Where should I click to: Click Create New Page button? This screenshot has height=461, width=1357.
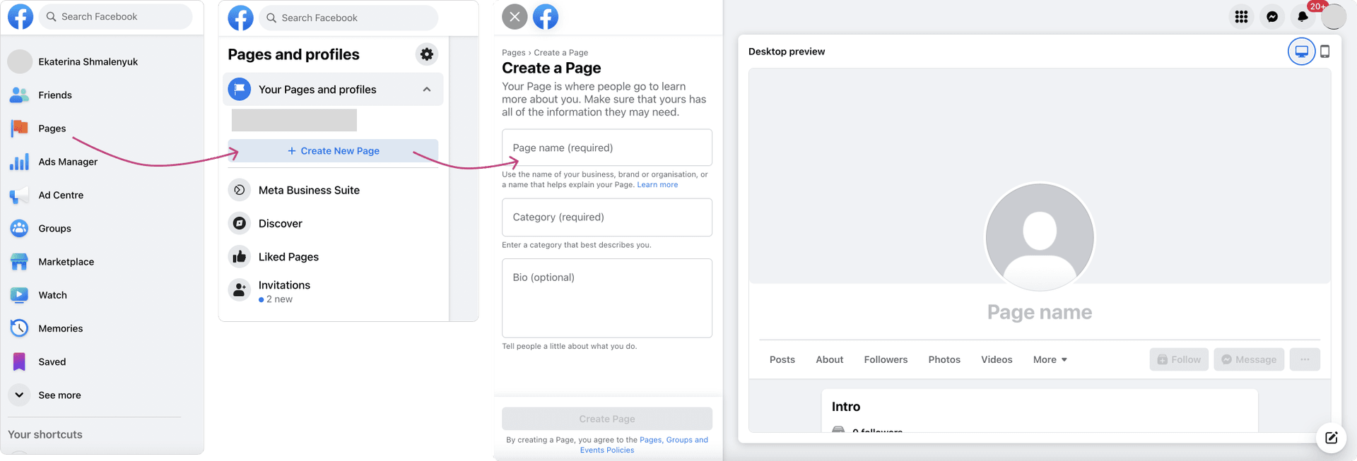point(333,151)
